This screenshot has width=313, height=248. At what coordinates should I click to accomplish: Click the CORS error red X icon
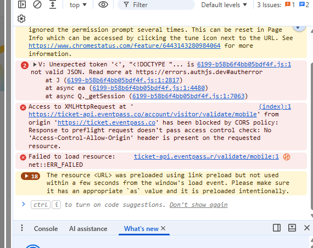23,108
